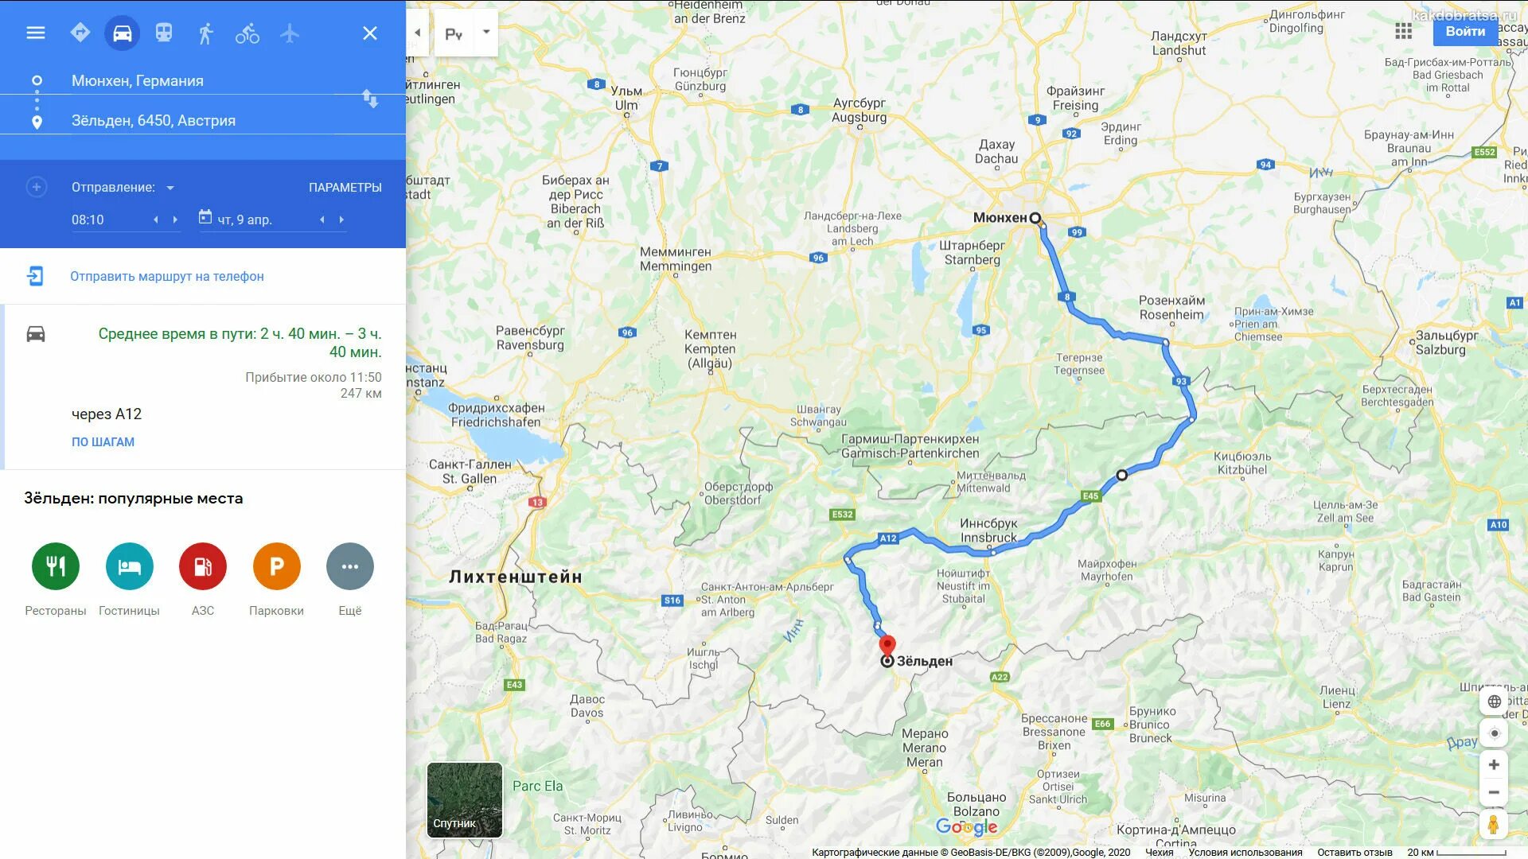Click the Войти sign-in button
Viewport: 1528px width, 859px height.
(1465, 31)
